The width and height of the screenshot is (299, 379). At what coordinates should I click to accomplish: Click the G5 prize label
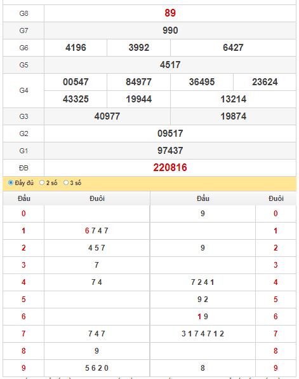coord(23,65)
